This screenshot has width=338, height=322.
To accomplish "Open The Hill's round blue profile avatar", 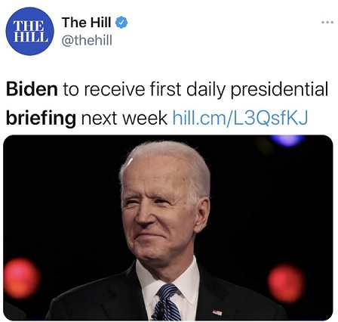I will (x=30, y=31).
